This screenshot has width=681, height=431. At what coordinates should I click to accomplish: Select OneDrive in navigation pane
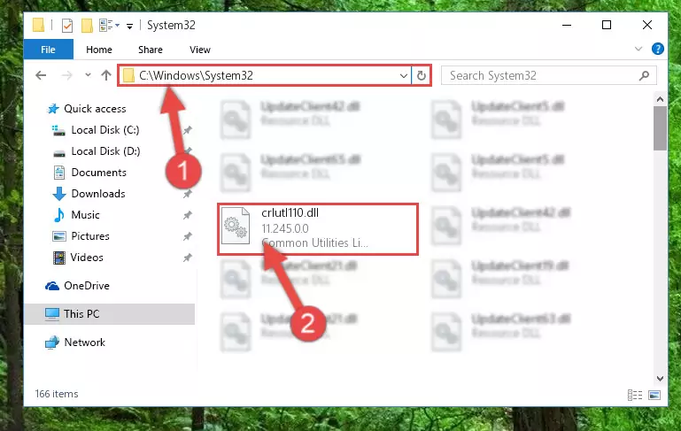coord(87,286)
